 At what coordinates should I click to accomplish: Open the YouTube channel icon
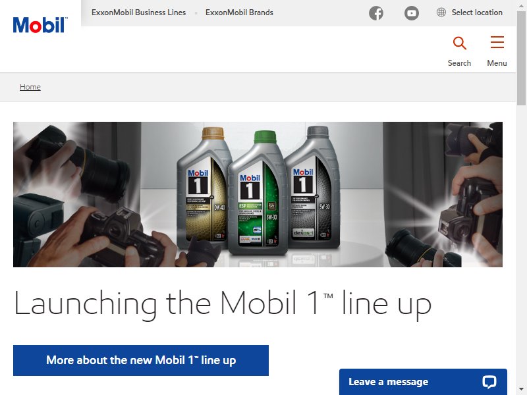pos(411,13)
